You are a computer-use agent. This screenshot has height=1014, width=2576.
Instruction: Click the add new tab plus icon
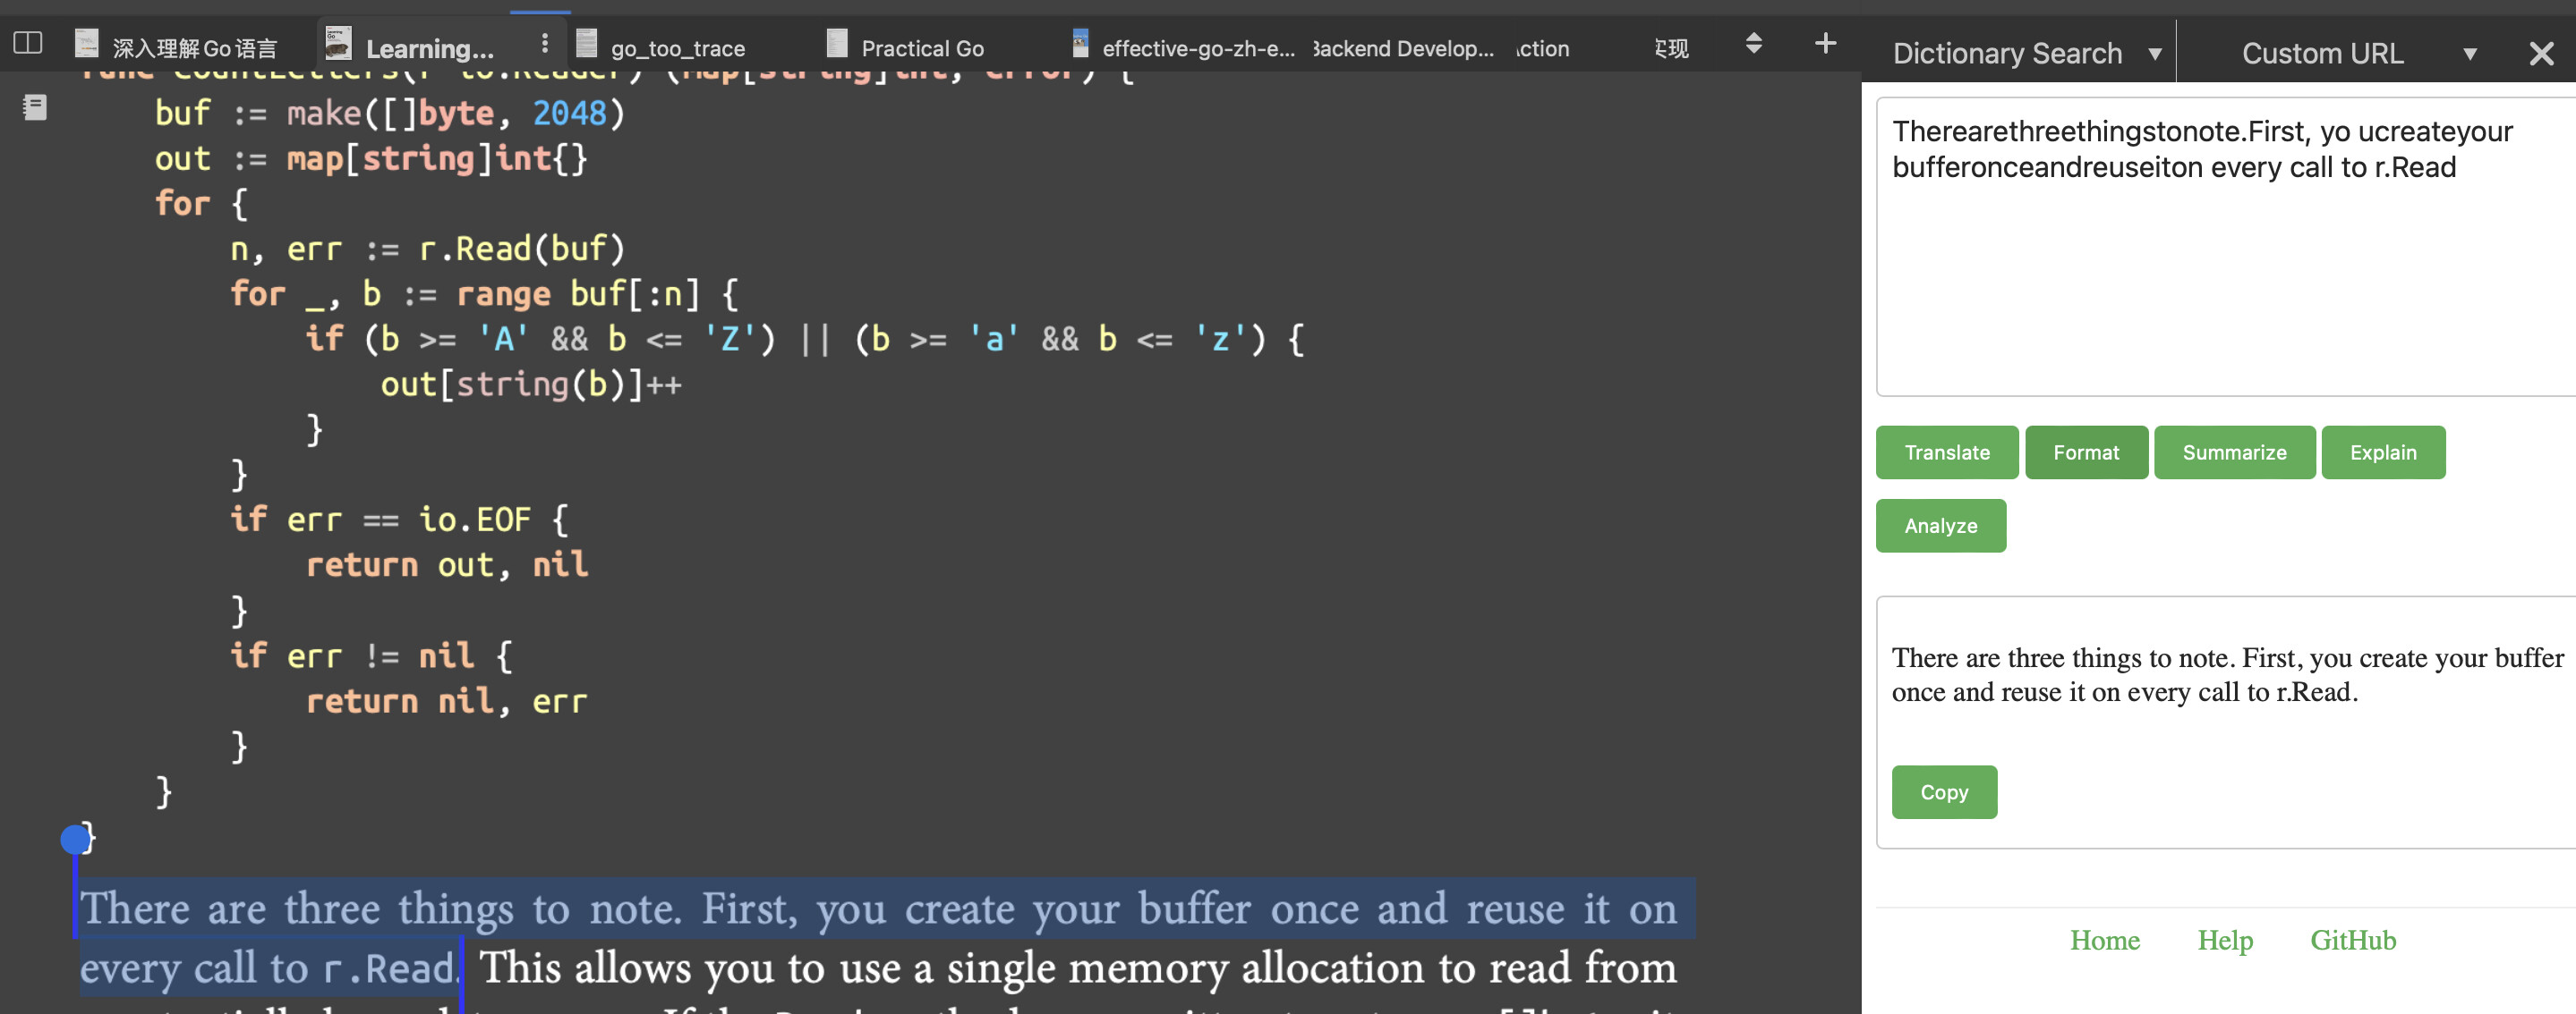(1825, 44)
